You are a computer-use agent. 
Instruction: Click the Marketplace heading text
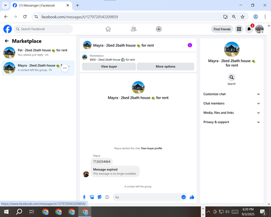(27, 41)
